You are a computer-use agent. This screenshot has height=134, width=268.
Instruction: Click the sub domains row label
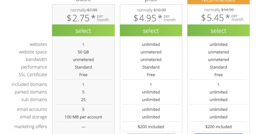(x=34, y=99)
